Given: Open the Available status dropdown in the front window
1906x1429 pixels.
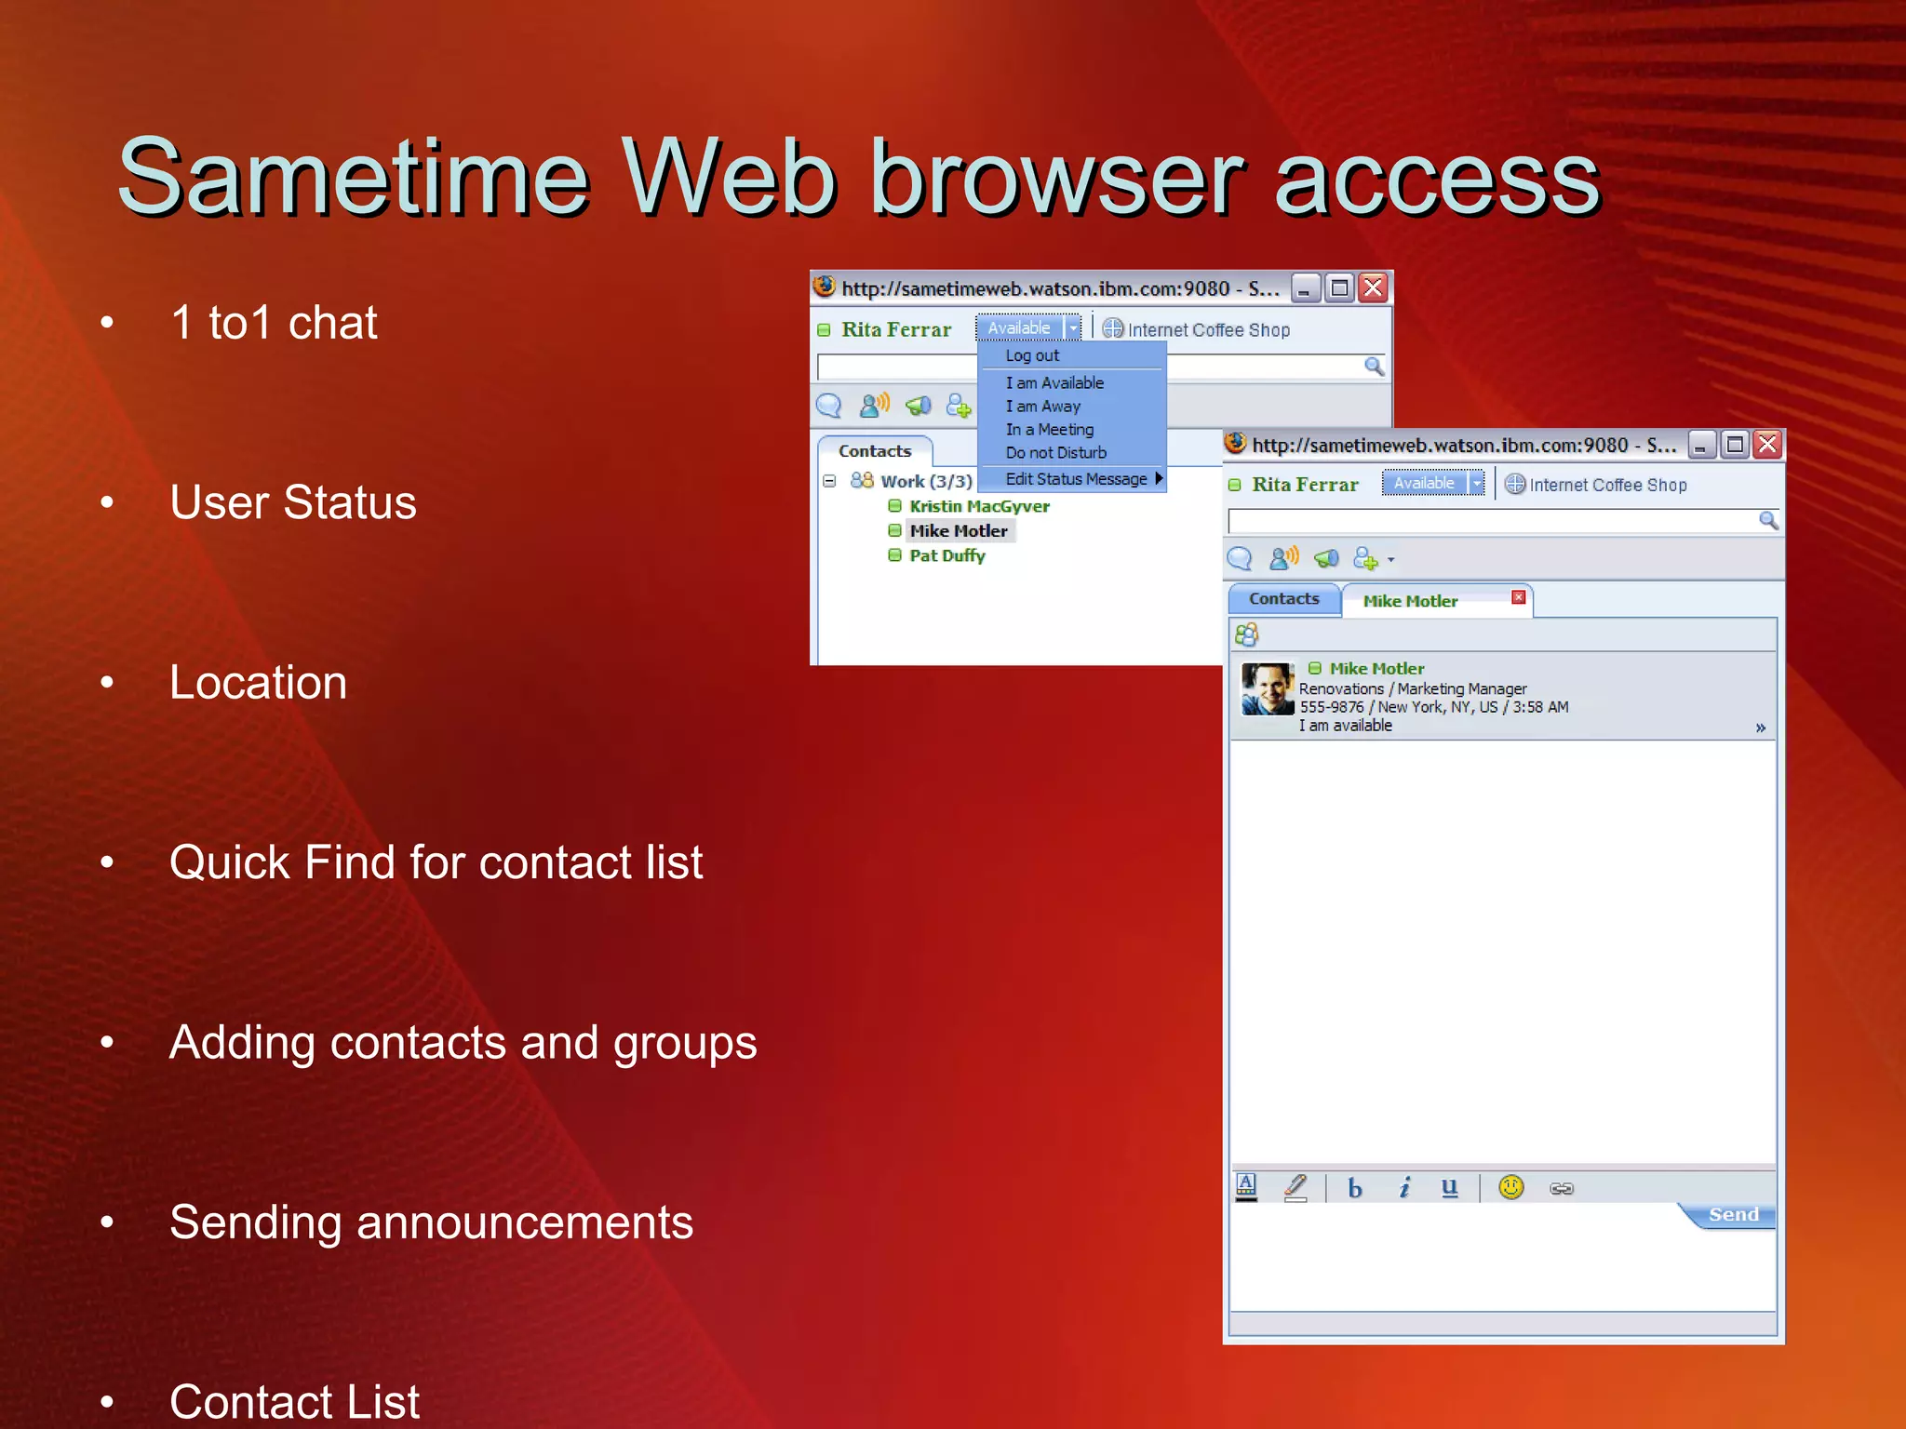Looking at the screenshot, I should click(x=1475, y=483).
